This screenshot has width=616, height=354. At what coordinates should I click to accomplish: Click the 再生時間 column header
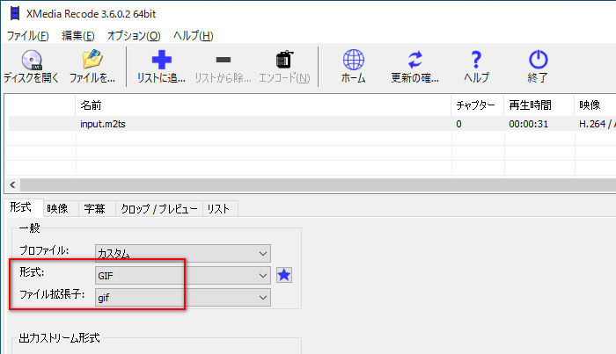(x=539, y=105)
